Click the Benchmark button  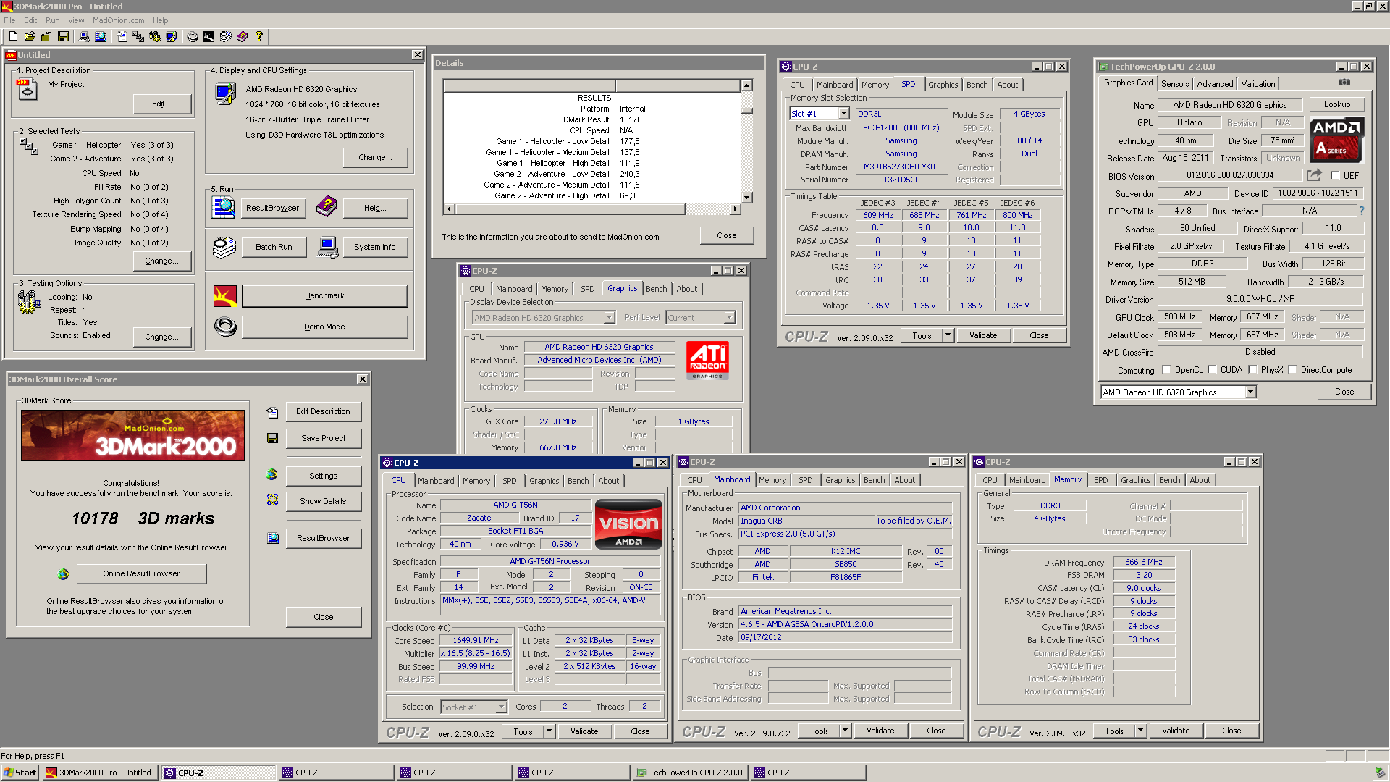[x=324, y=295]
